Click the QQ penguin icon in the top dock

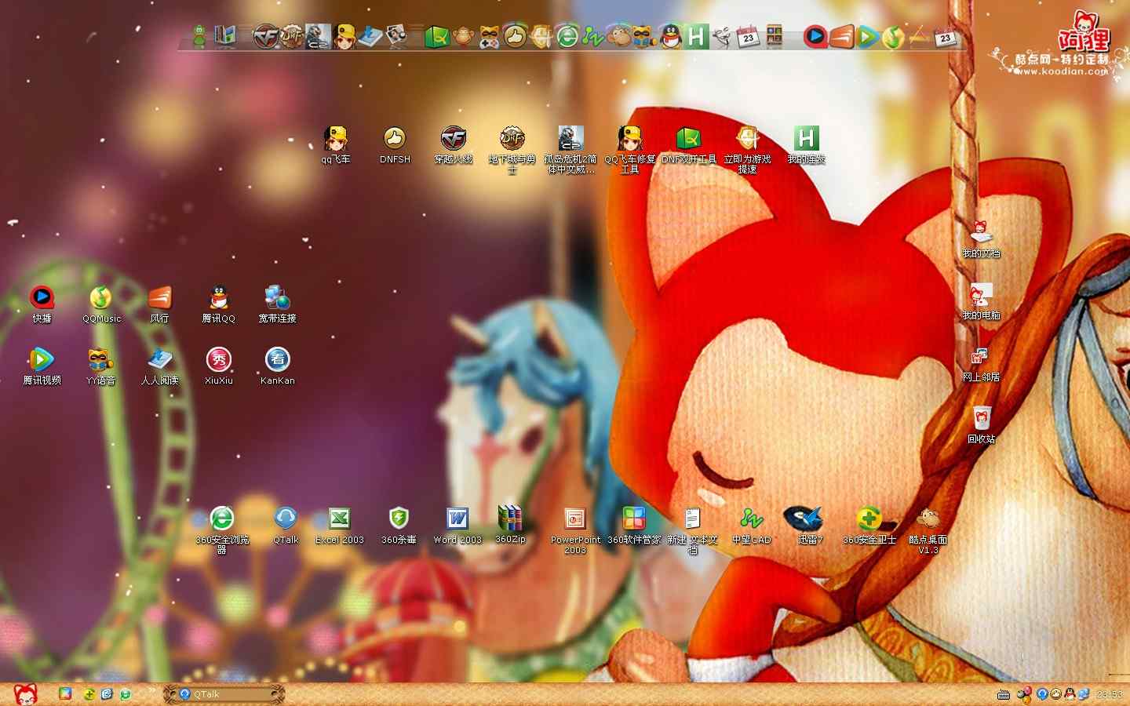click(671, 36)
